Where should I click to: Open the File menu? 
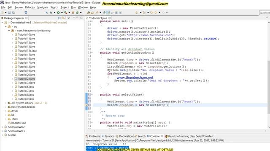pos(3,8)
